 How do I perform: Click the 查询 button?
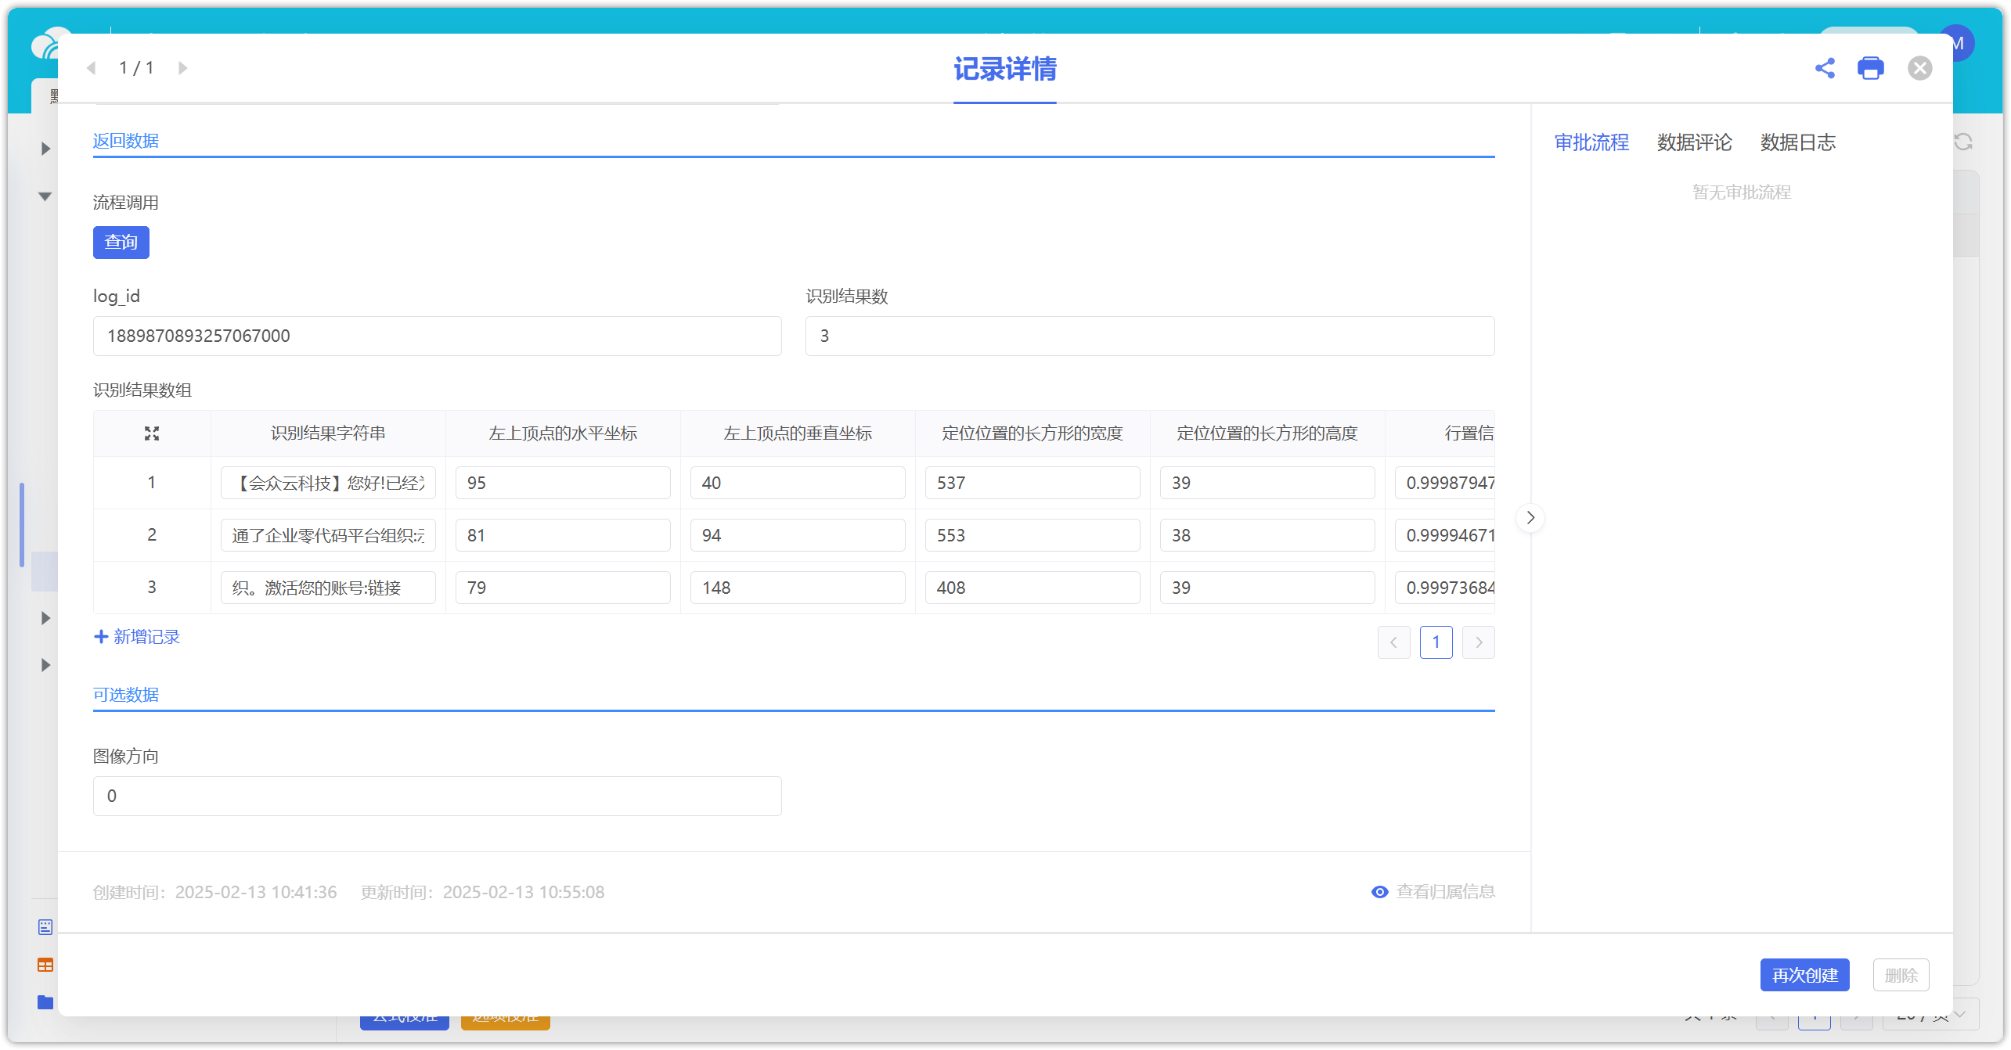[x=121, y=243]
